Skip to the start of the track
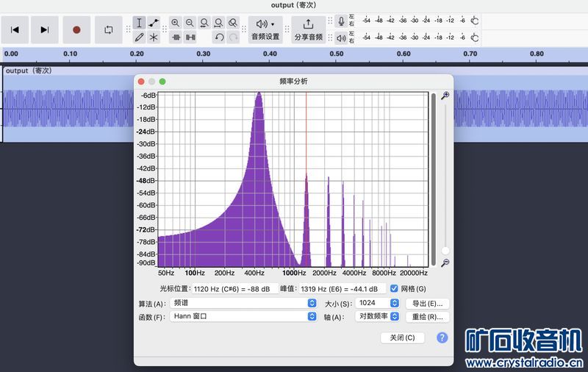 coord(15,29)
